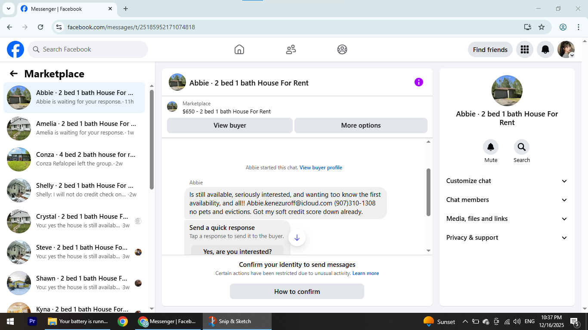The image size is (588, 330).
Task: Open the $650 Marketplace listing thumbnail
Action: click(172, 107)
